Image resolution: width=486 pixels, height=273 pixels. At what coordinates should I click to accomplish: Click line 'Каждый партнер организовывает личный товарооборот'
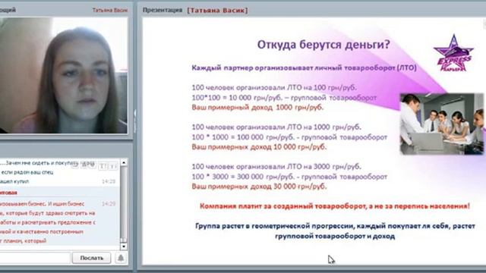click(294, 67)
